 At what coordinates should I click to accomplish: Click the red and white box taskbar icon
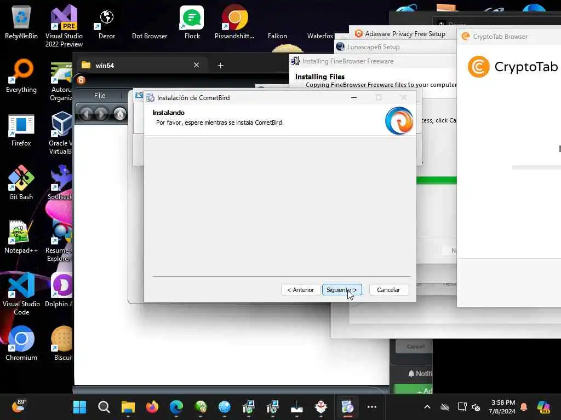[321, 407]
